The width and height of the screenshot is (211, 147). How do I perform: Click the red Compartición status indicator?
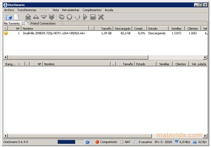[x=97, y=142]
